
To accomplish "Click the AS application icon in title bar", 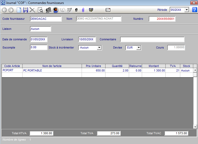I will pyautogui.click(x=3, y=3).
